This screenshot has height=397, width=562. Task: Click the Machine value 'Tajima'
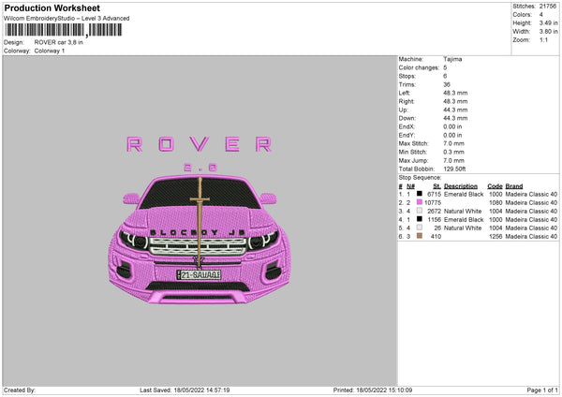[x=452, y=59]
